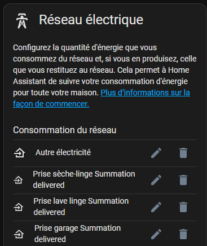Select Prise garage Summation delivered entry
Image resolution: width=207 pixels, height=246 pixels.
click(x=77, y=234)
